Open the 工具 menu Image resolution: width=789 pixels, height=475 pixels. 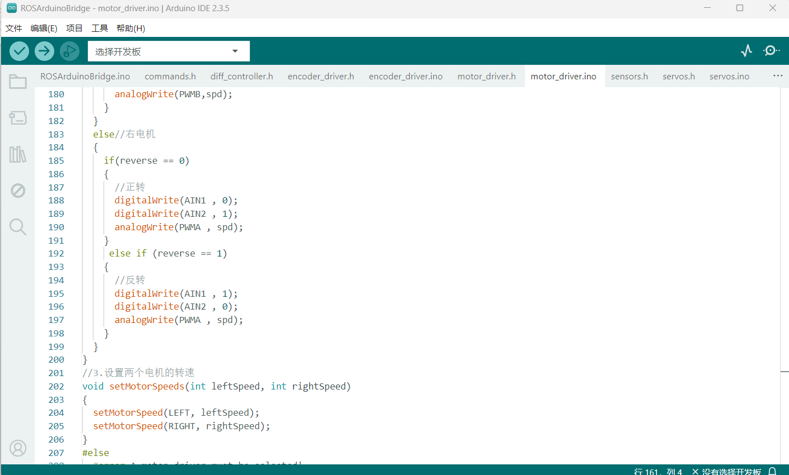(100, 28)
